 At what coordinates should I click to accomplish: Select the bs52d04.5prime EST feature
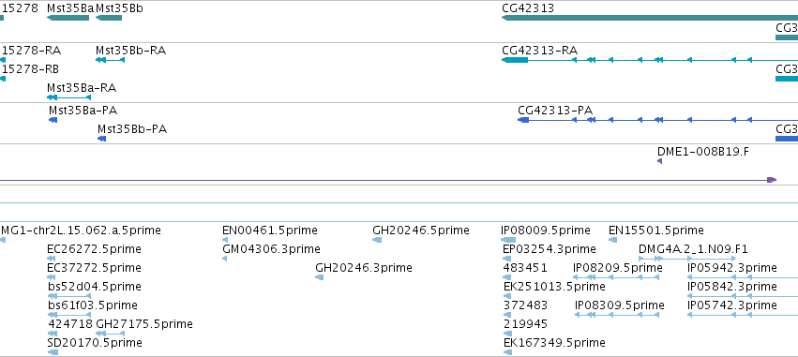tap(68, 296)
